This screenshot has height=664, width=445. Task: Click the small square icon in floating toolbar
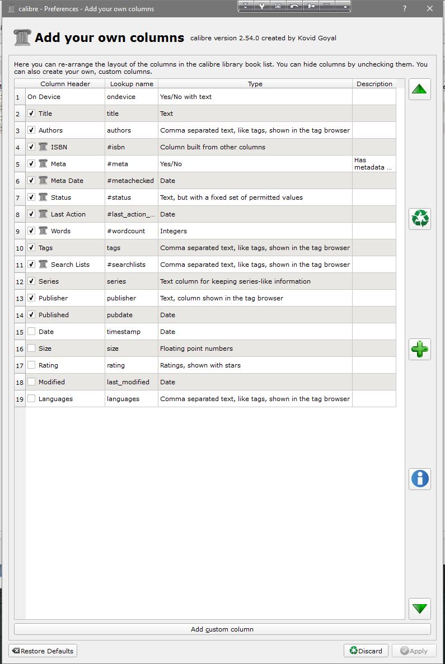click(343, 6)
